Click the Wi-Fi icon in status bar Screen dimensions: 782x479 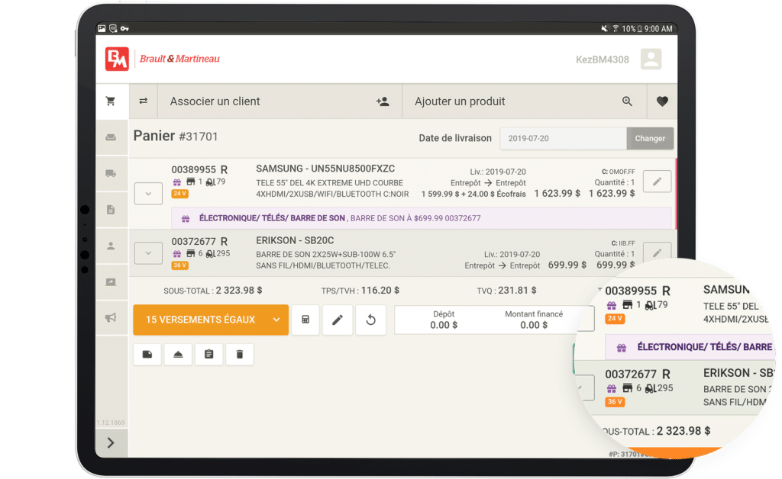point(616,29)
